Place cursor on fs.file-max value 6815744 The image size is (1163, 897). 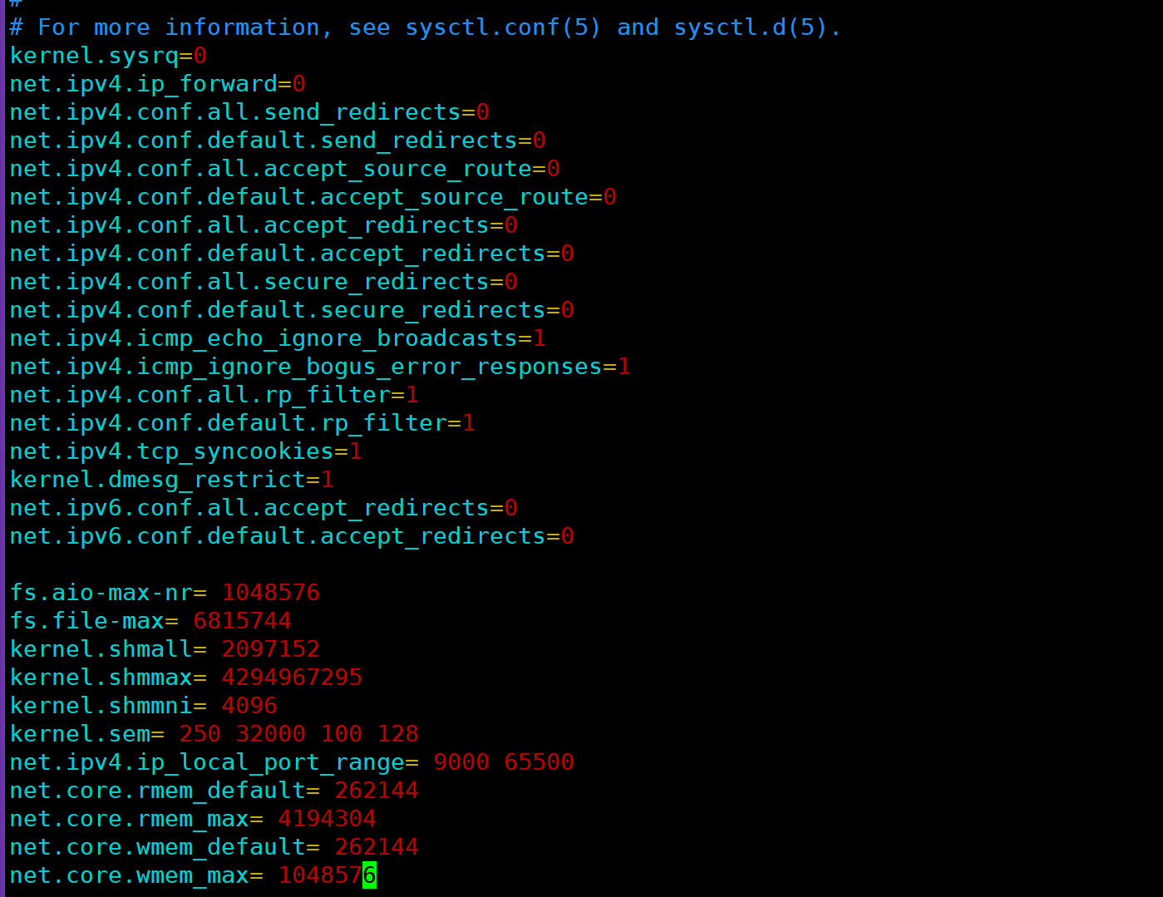tap(242, 622)
